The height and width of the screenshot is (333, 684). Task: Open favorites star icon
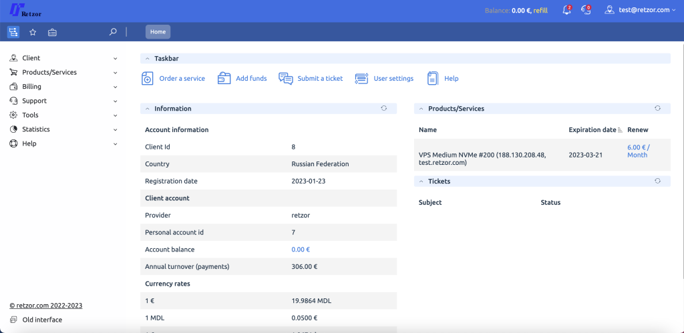coord(33,32)
